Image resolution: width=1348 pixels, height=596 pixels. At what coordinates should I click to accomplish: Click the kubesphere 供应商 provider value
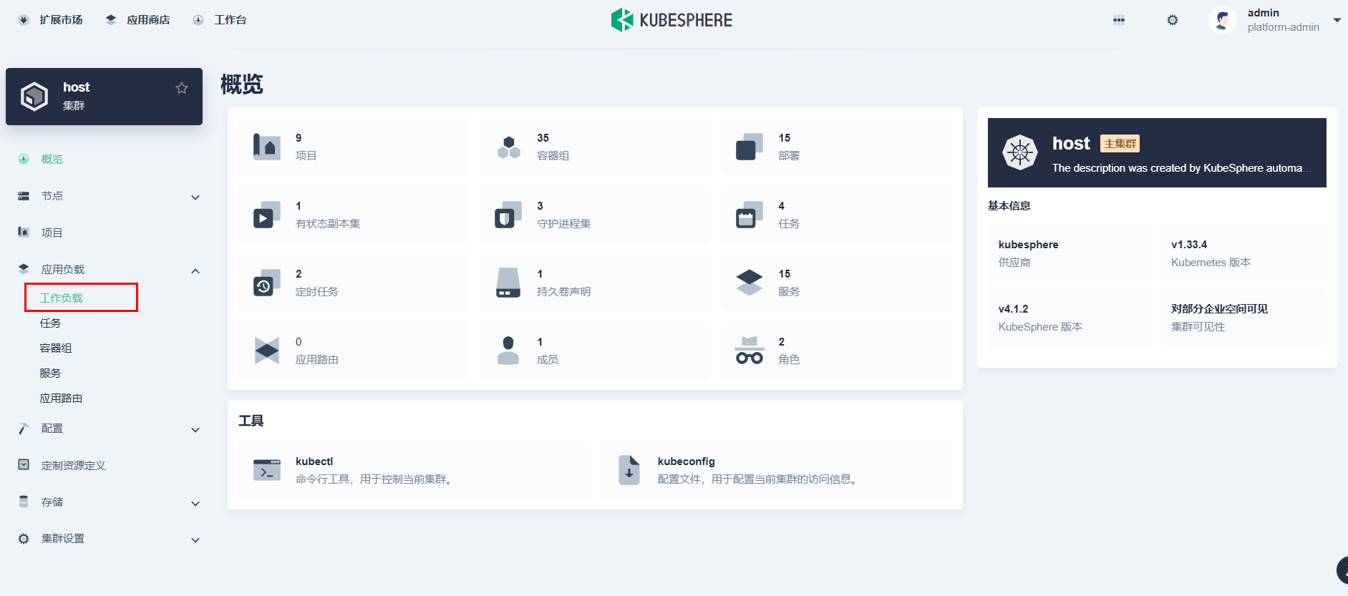pos(1028,245)
